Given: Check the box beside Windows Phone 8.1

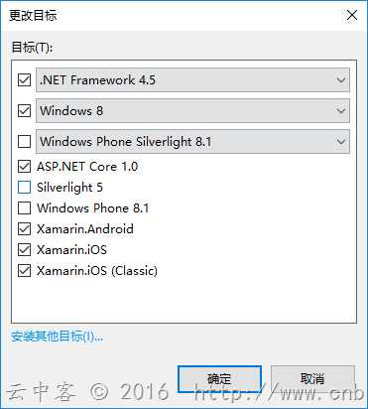Looking at the screenshot, I should [24, 208].
